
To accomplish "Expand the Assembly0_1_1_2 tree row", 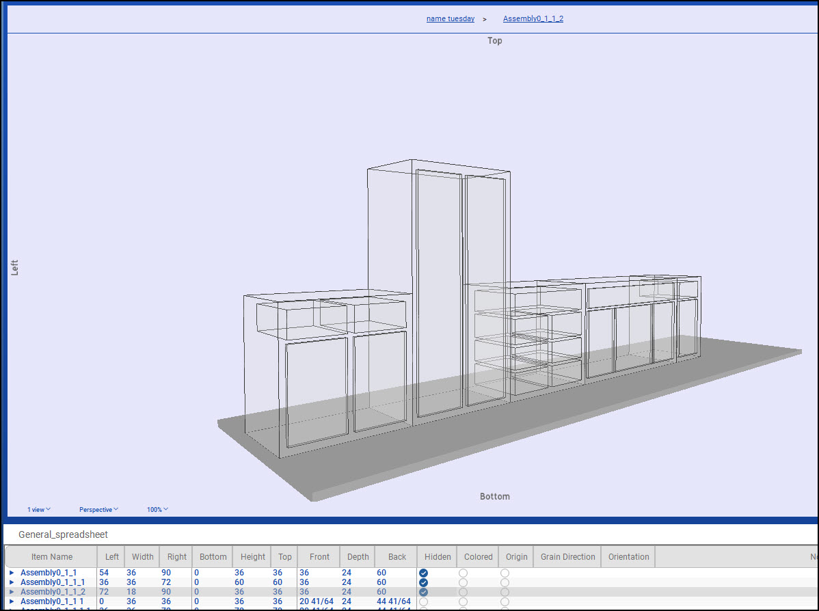I will [12, 592].
